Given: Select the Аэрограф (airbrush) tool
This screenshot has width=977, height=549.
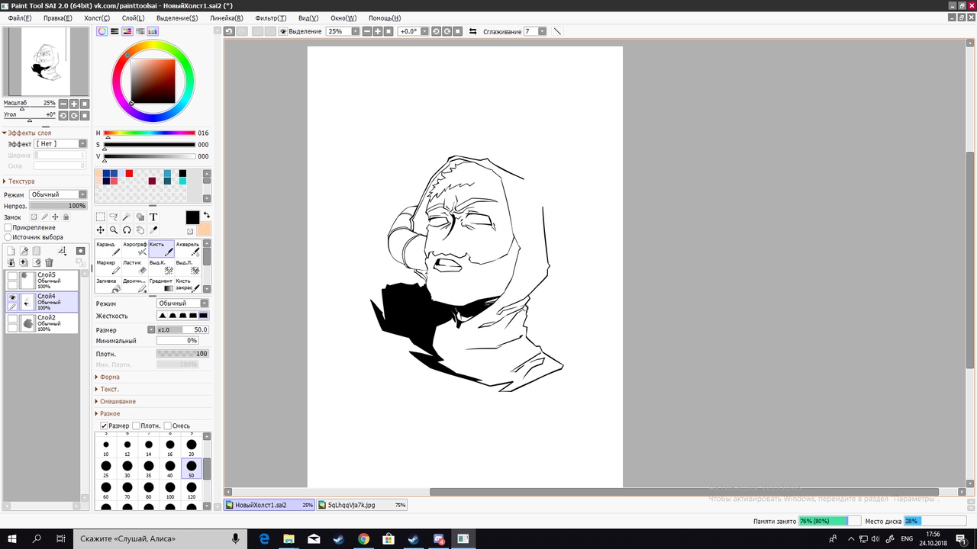Looking at the screenshot, I should [134, 249].
